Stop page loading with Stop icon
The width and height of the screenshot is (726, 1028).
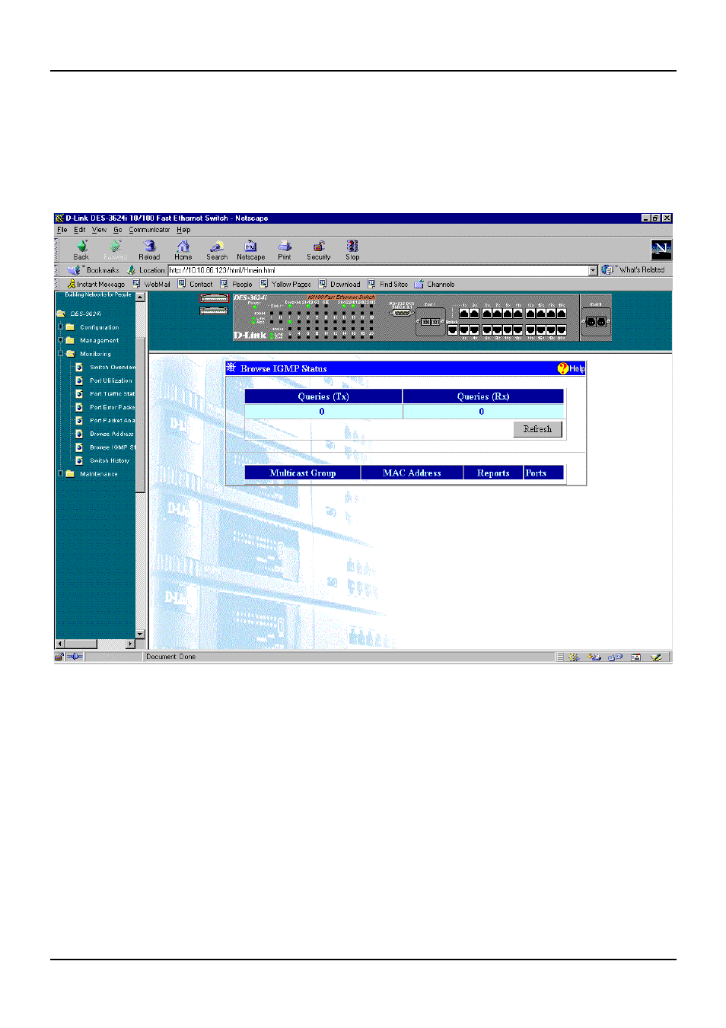point(352,250)
